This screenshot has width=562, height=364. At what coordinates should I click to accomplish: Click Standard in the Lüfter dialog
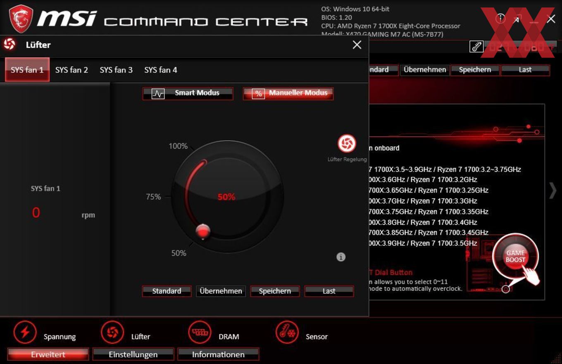167,291
